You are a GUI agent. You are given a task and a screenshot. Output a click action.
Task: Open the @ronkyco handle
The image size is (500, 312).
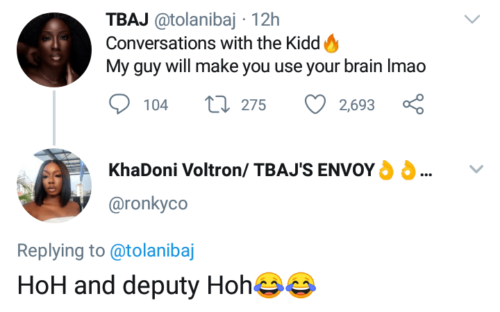(148, 204)
